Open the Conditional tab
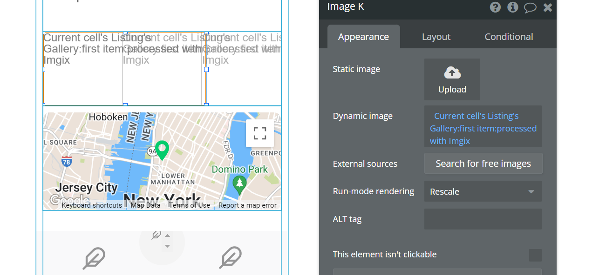 [x=509, y=37]
